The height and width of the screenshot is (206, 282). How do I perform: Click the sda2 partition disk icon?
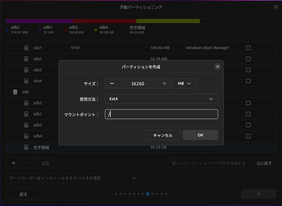(x=26, y=59)
